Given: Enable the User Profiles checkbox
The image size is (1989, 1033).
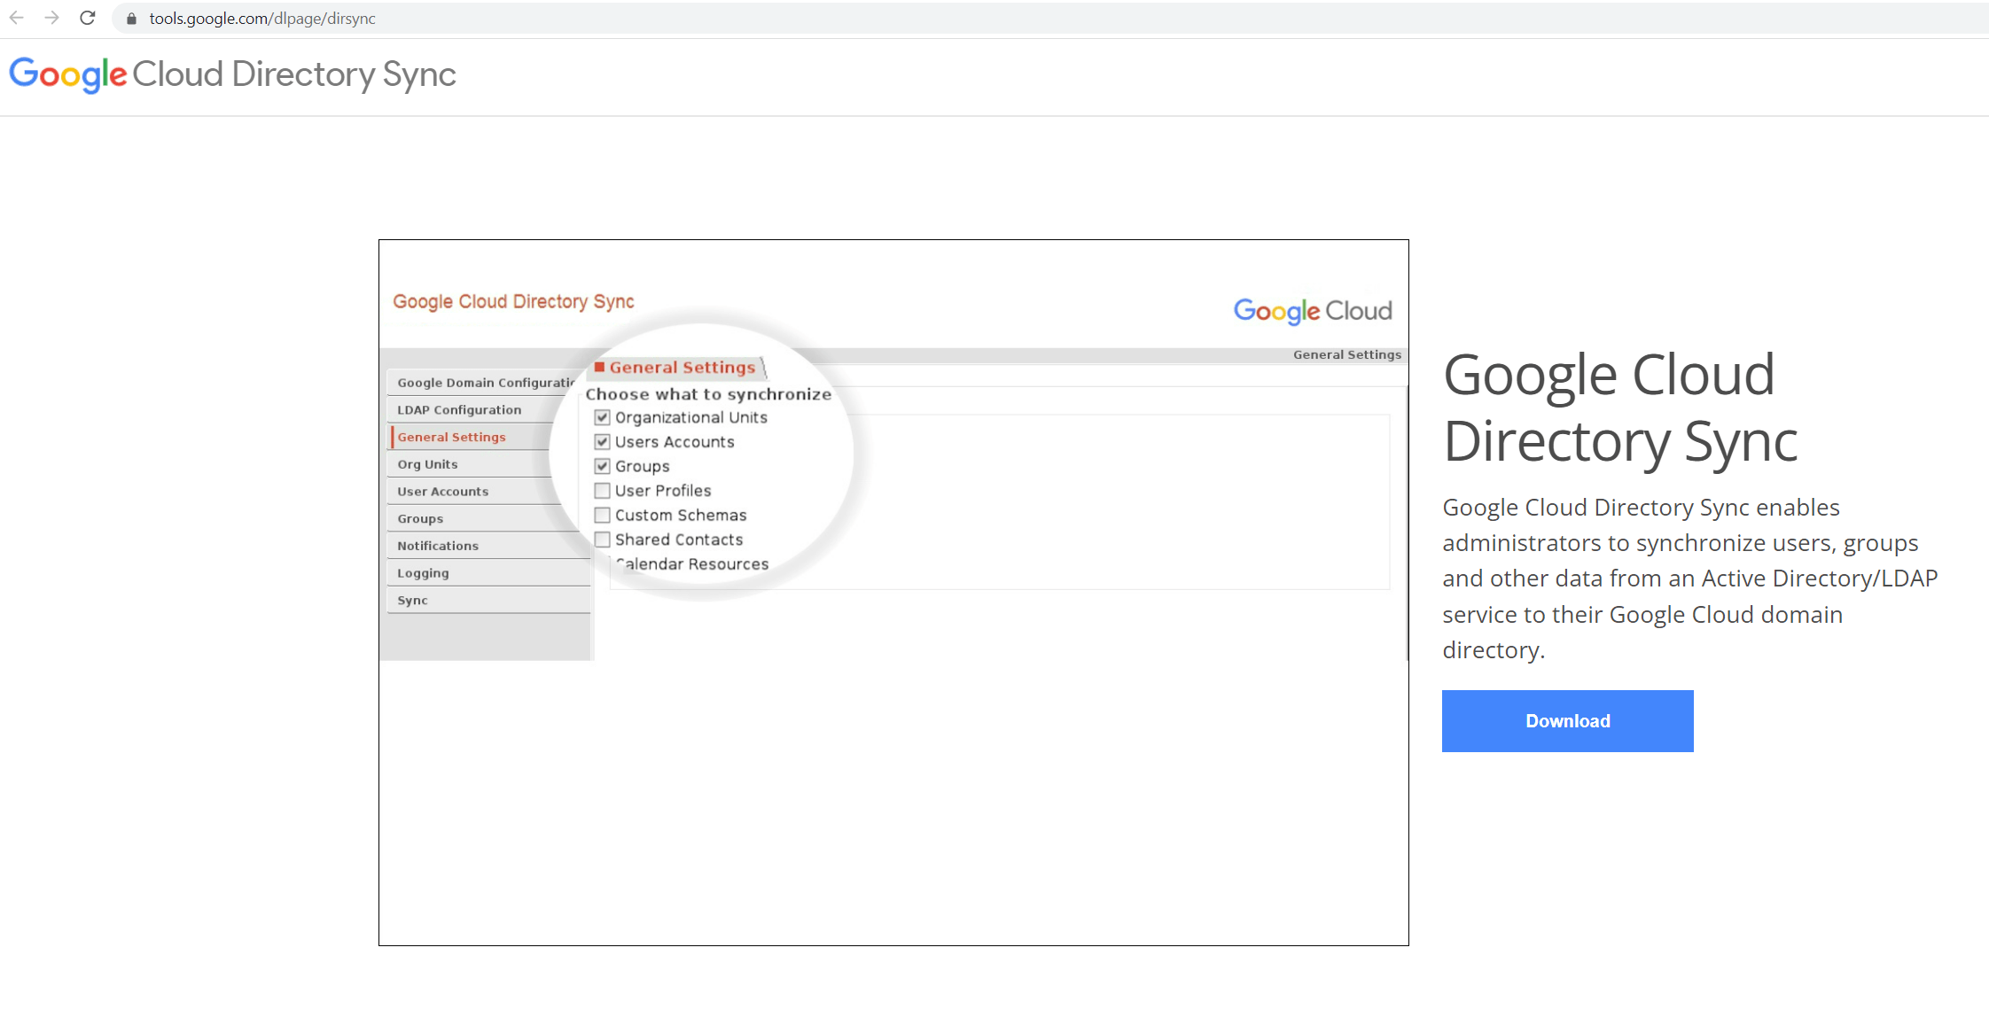Looking at the screenshot, I should coord(603,490).
